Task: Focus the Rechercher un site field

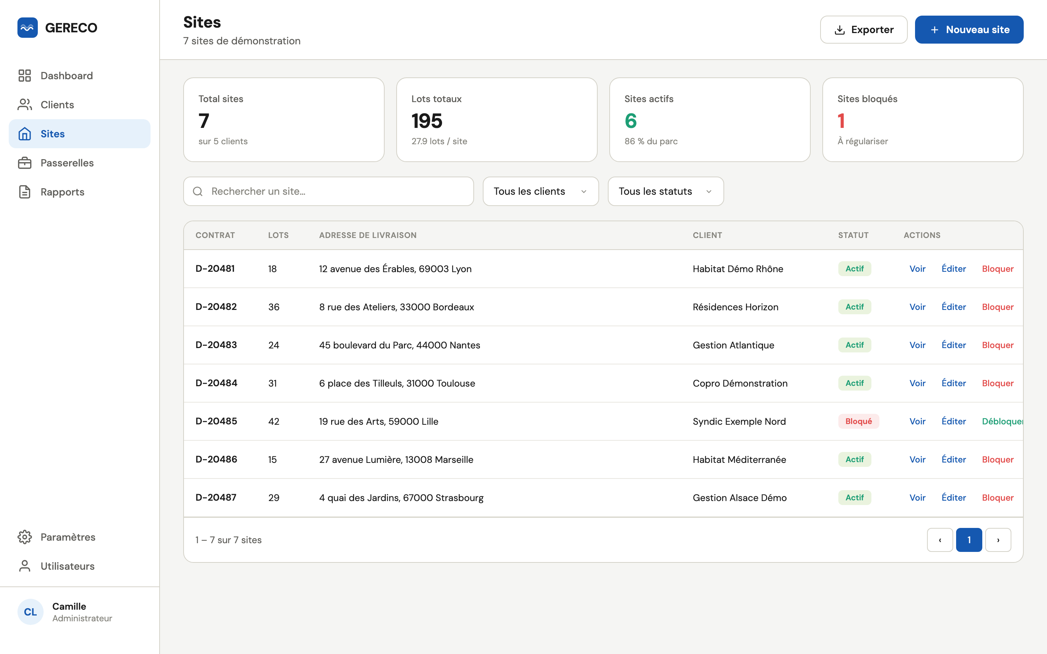Action: (328, 191)
